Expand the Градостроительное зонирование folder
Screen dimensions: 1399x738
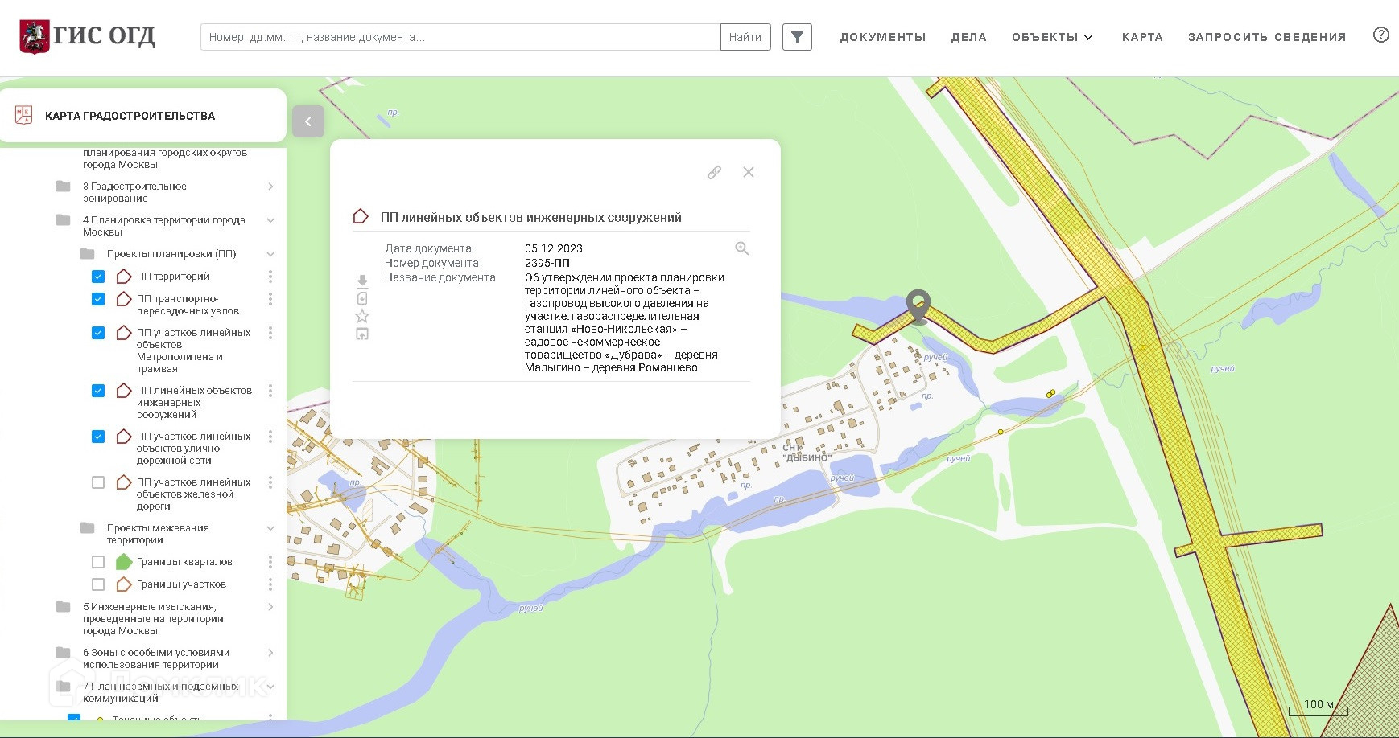click(x=270, y=187)
